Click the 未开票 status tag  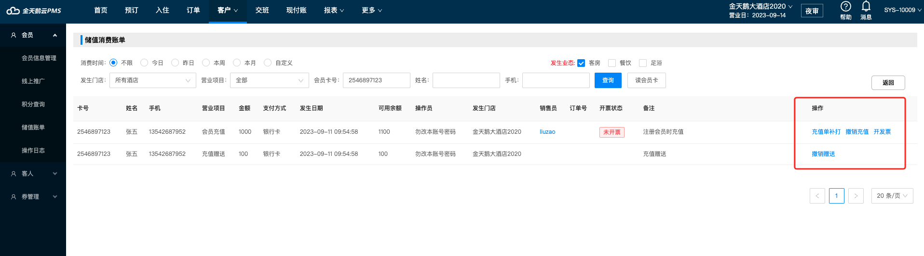click(x=612, y=132)
